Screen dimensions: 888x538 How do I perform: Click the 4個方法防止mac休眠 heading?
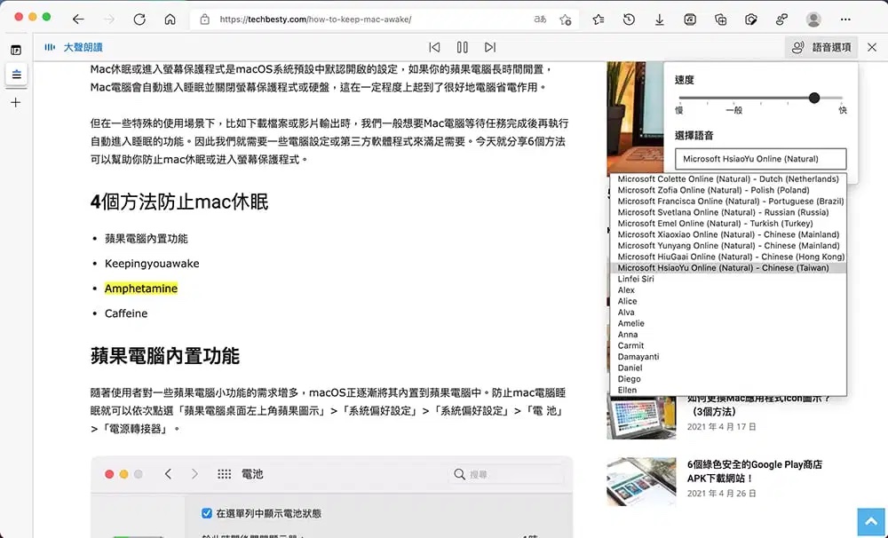[x=179, y=202]
